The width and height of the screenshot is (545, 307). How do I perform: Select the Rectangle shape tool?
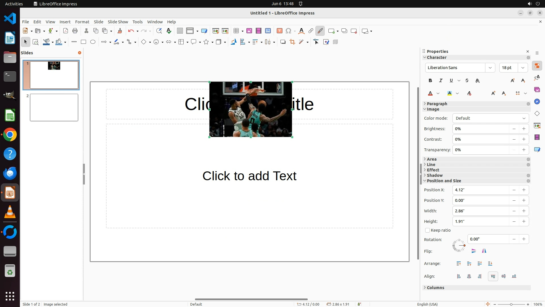pos(83,42)
